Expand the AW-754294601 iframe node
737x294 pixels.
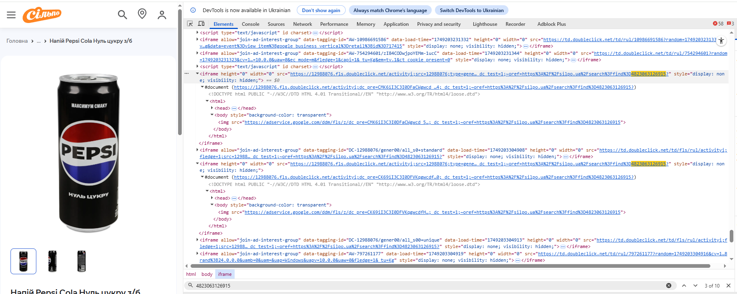(x=197, y=53)
